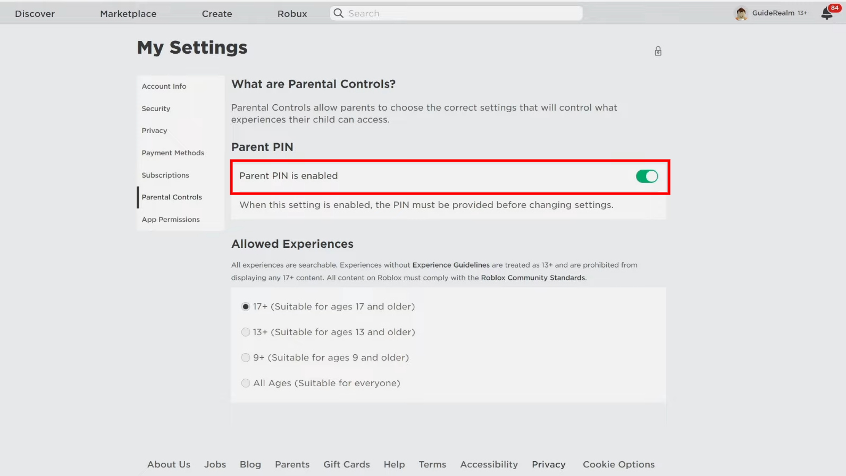Open the Privacy settings tab
This screenshot has height=476, width=846.
coord(154,130)
